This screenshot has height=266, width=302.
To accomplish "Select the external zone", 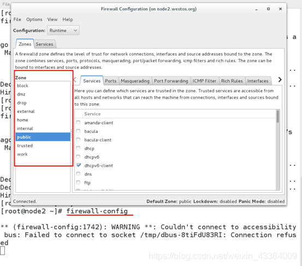I will 43,111.
